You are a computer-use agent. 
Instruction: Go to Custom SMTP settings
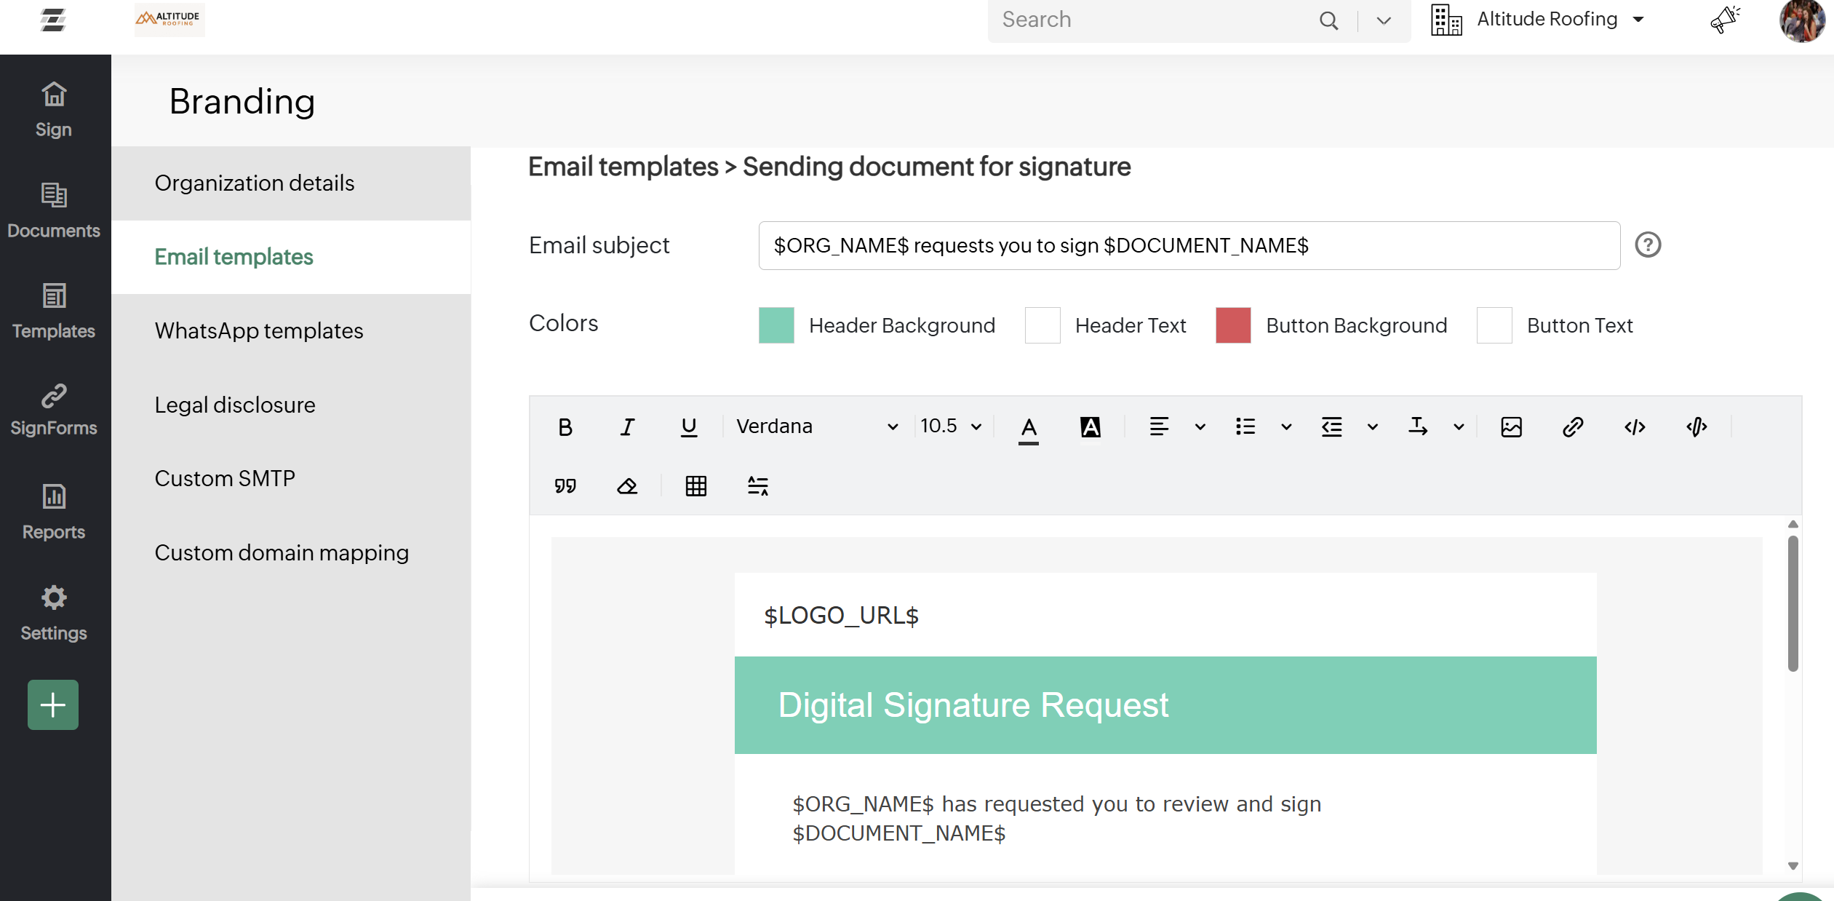tap(225, 479)
